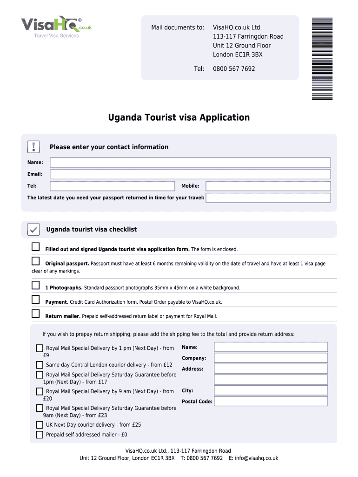Click the contact Name input field
This screenshot has width=358, height=477.
190,163
